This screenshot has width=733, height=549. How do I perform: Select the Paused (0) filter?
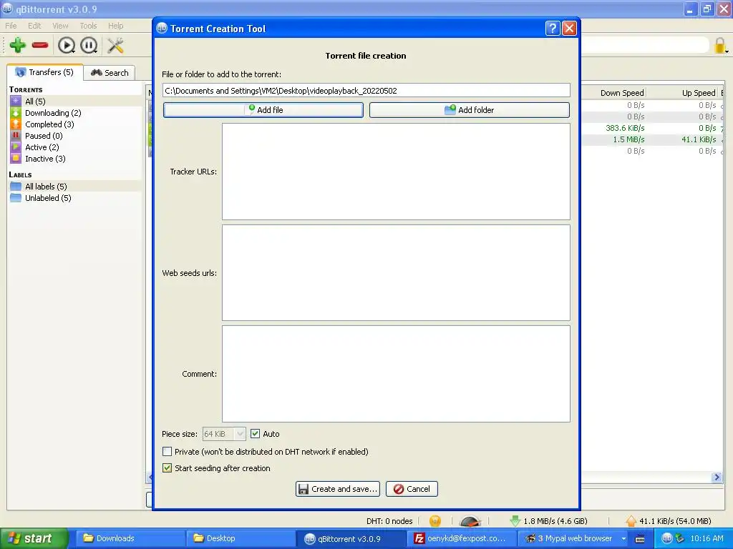[x=44, y=136]
